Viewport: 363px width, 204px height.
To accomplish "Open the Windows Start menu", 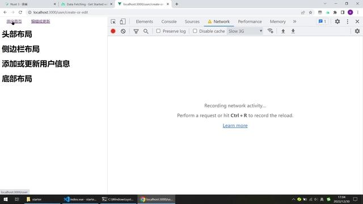I will (x=5, y=199).
